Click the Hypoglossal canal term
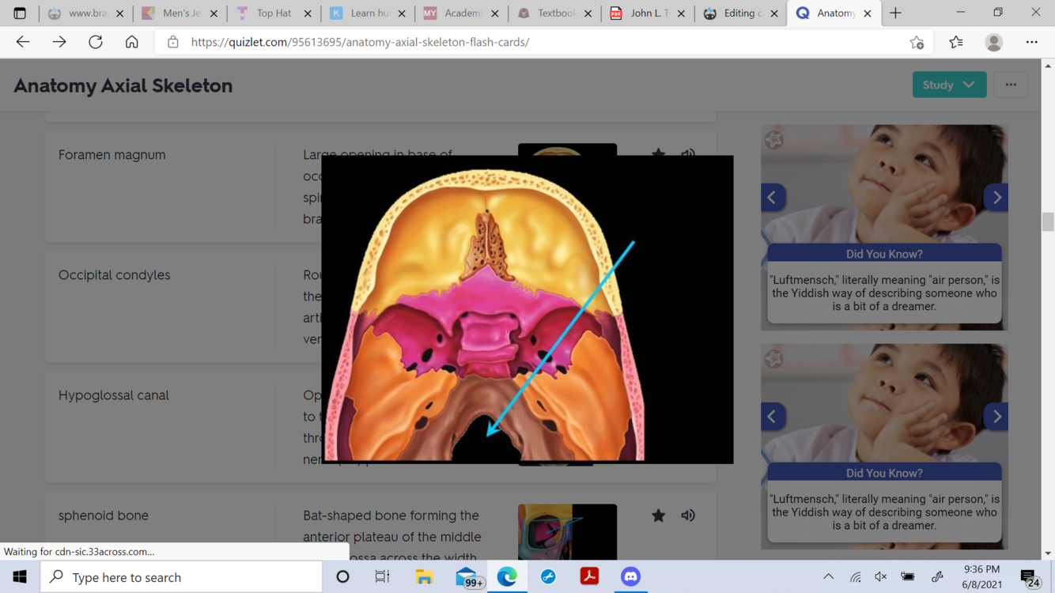The height and width of the screenshot is (593, 1055). 113,395
